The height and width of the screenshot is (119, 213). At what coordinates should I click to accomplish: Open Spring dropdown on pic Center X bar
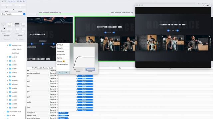click(x=85, y=76)
